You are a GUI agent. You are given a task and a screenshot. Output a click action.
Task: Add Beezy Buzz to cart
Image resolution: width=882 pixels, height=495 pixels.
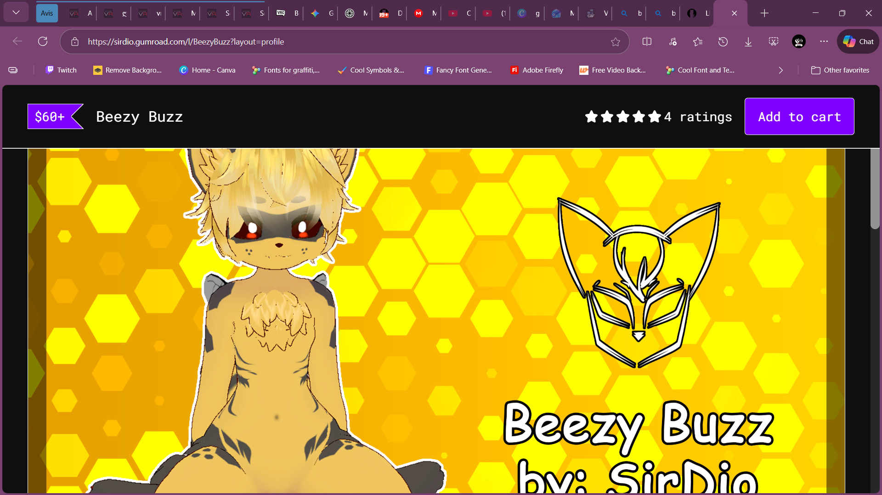click(799, 117)
